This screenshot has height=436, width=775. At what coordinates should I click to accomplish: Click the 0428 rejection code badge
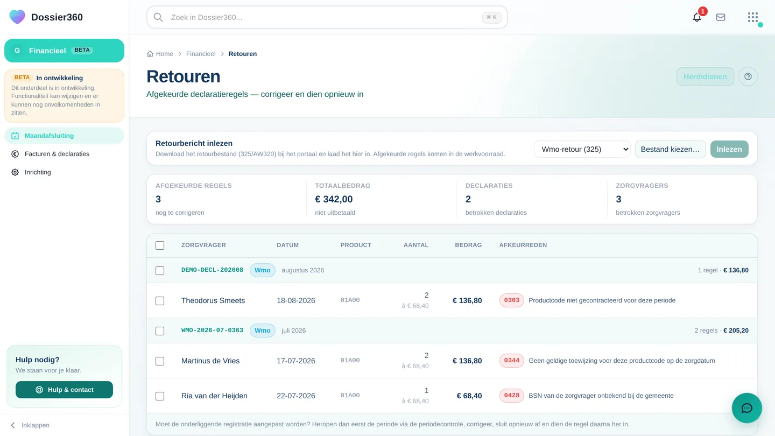point(512,396)
